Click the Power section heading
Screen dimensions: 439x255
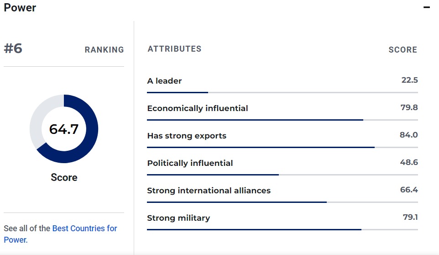tap(20, 8)
